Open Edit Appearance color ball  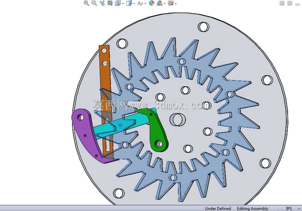tap(152, 3)
